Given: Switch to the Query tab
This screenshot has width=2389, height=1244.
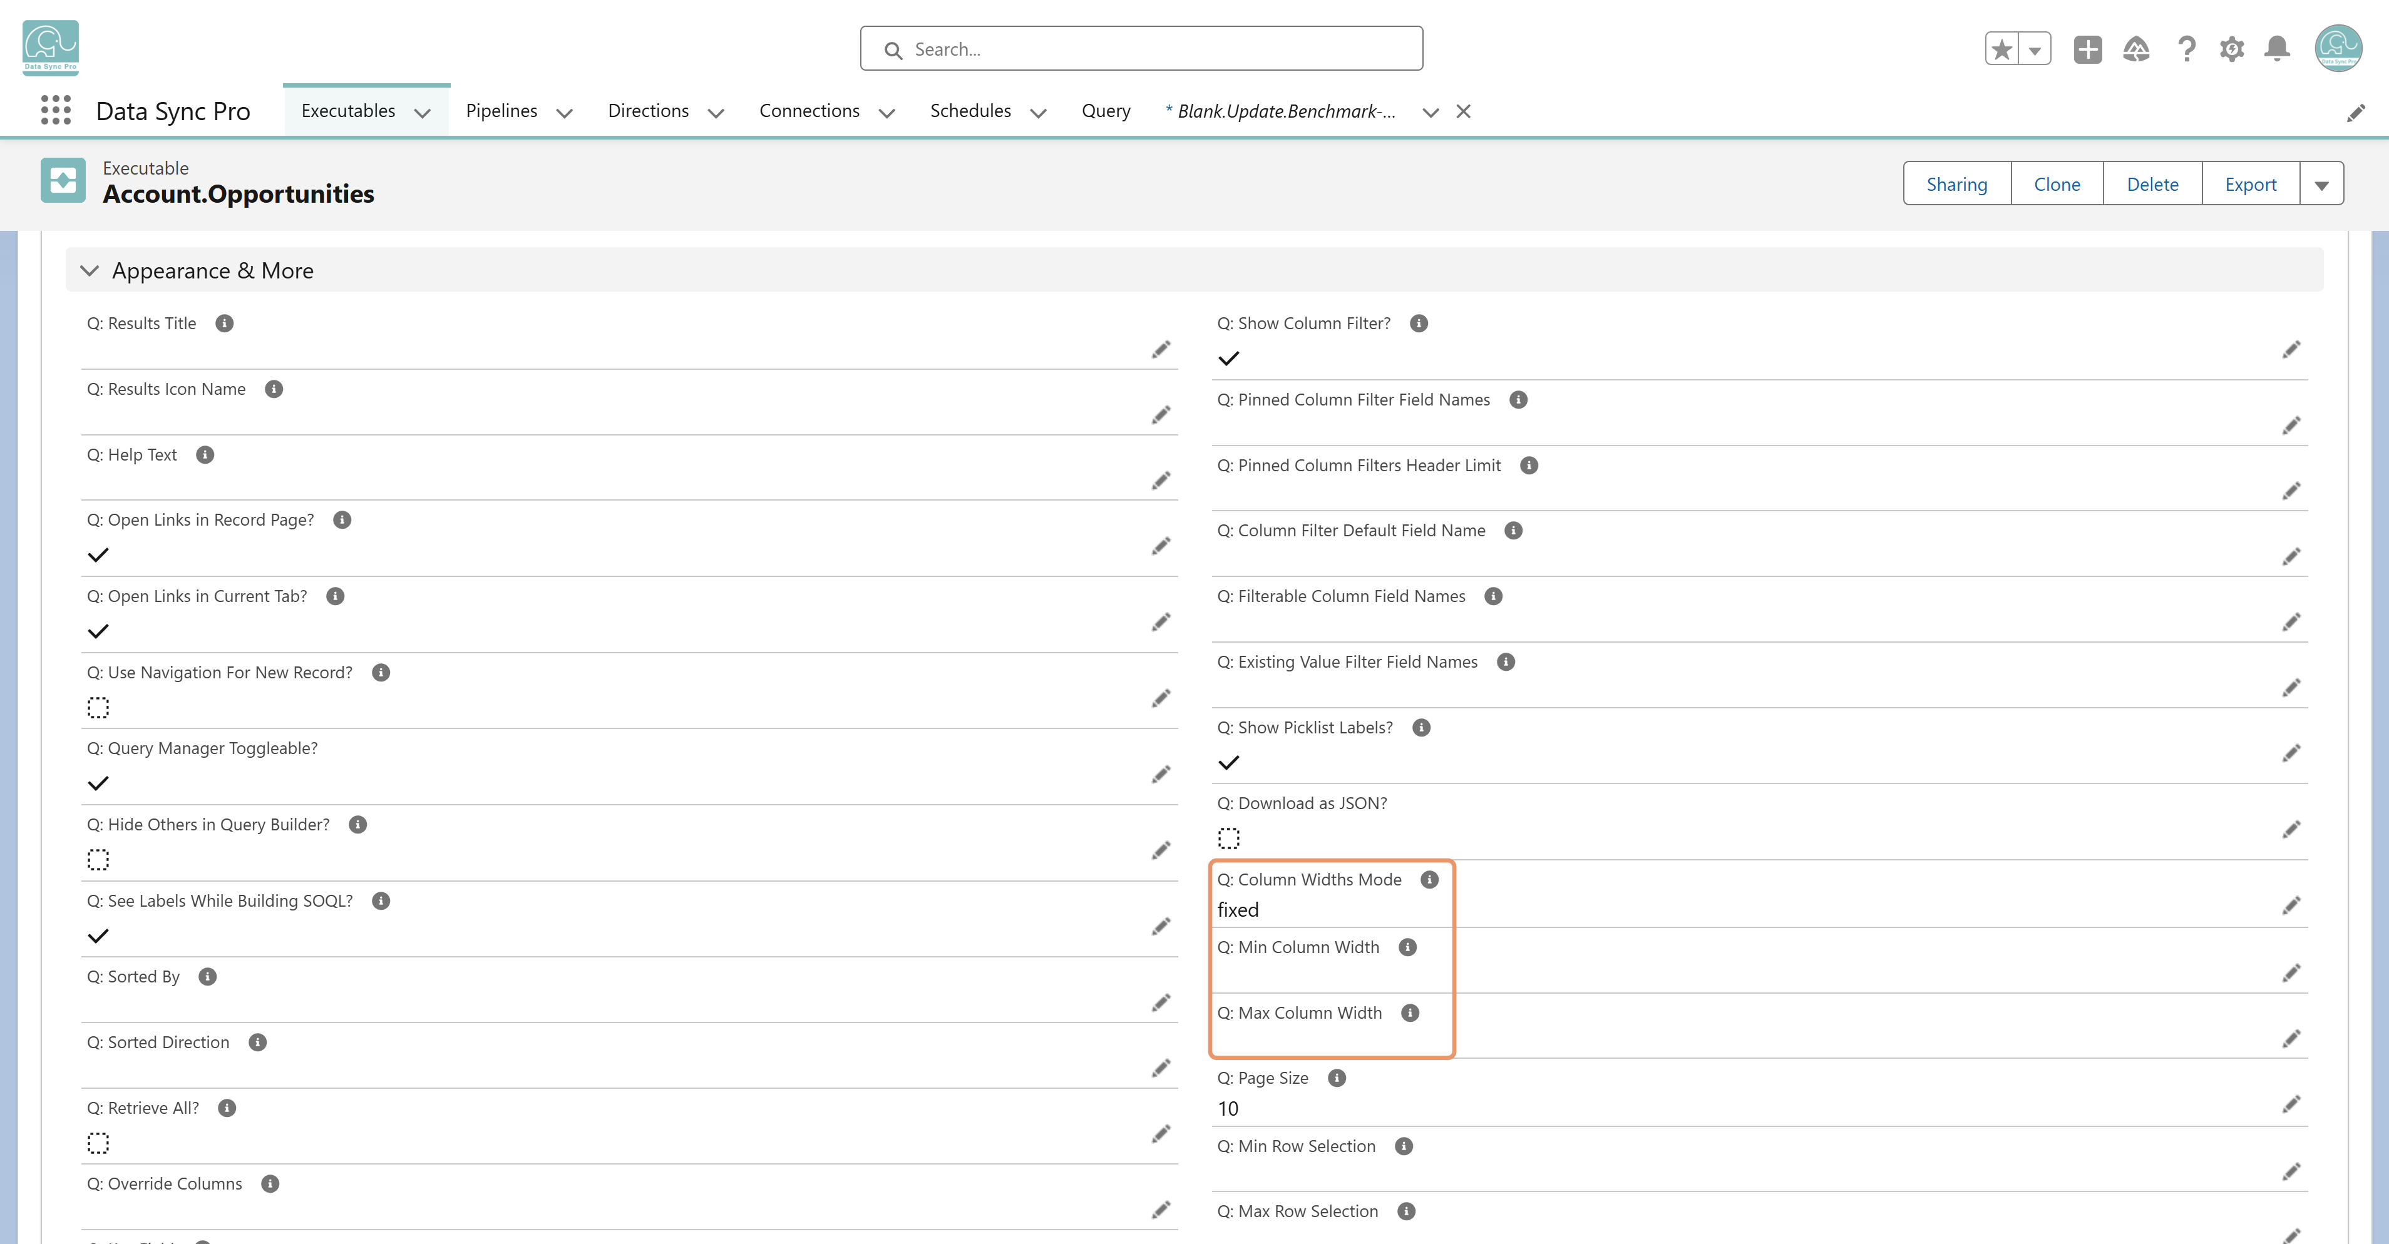Looking at the screenshot, I should [x=1106, y=110].
